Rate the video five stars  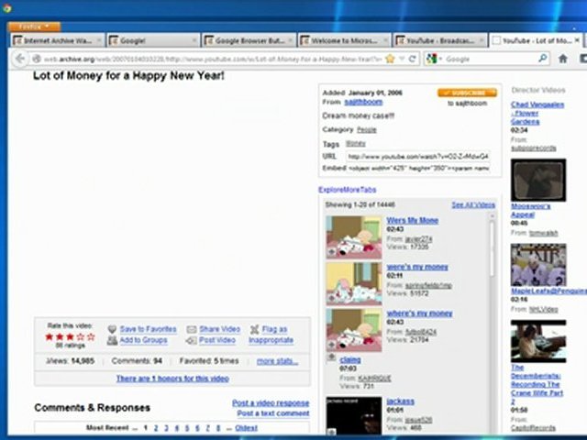[x=91, y=336]
